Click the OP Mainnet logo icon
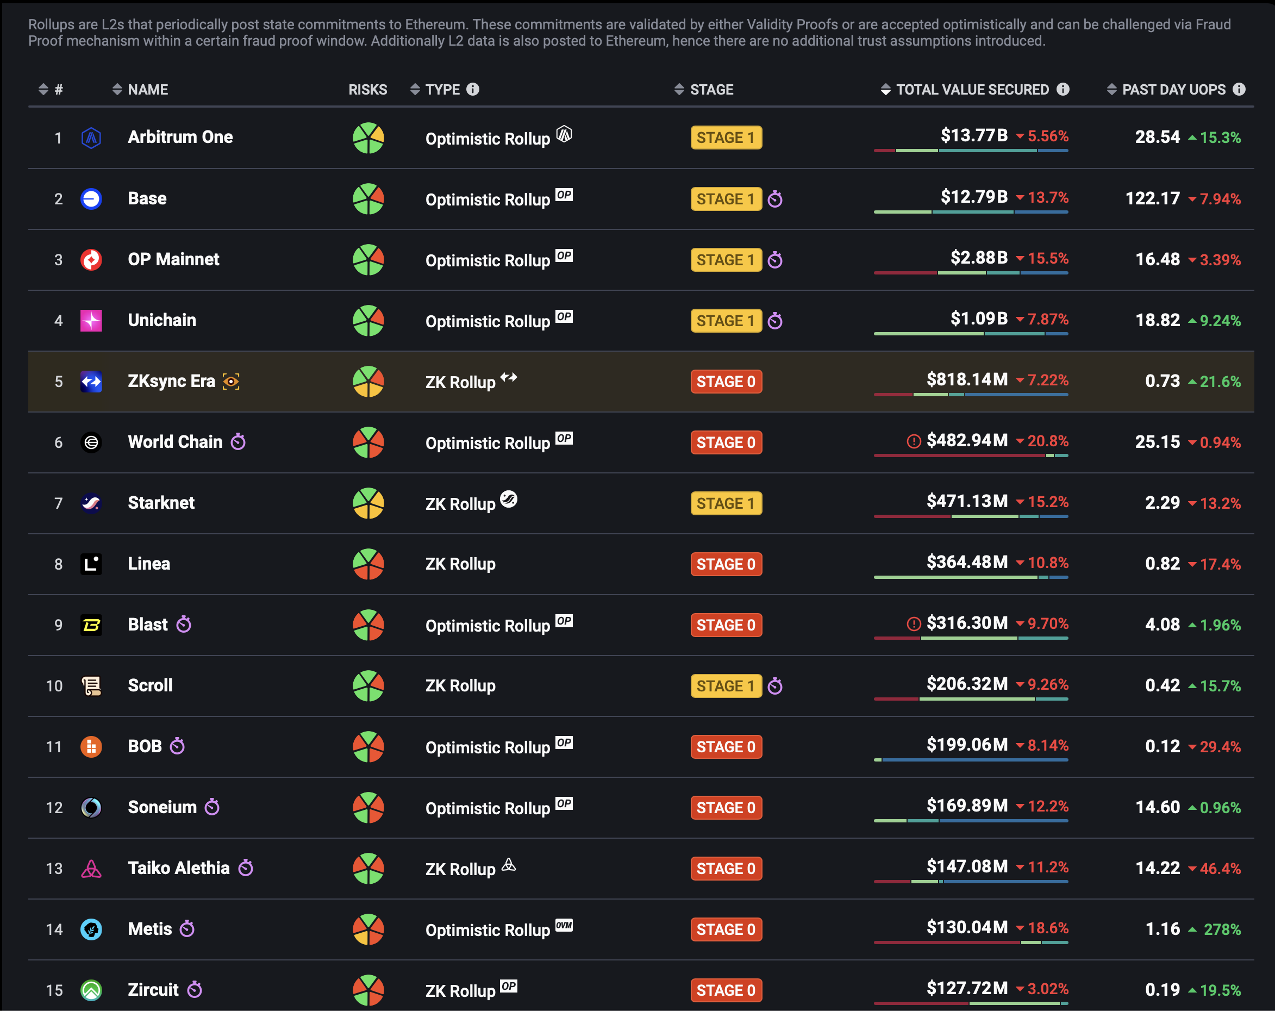 pos(91,260)
